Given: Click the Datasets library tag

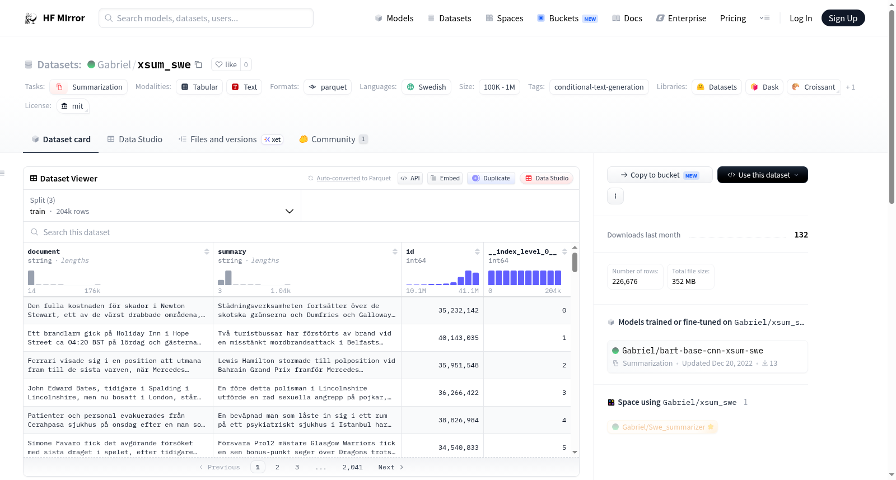Looking at the screenshot, I should pos(717,87).
